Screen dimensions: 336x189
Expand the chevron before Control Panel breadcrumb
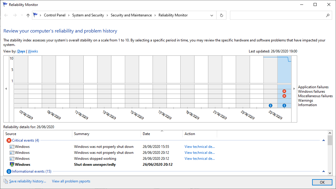[x=40, y=15]
